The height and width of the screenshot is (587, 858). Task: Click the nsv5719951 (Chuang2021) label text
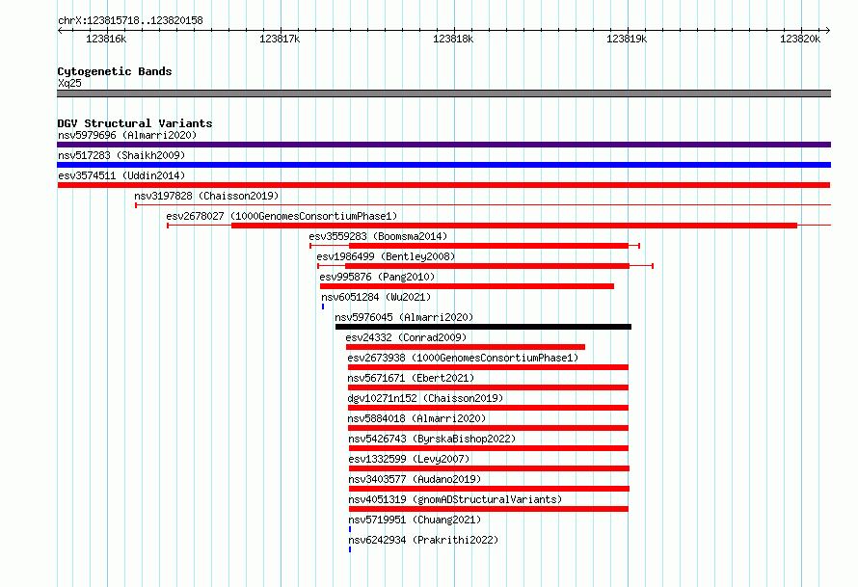415,520
